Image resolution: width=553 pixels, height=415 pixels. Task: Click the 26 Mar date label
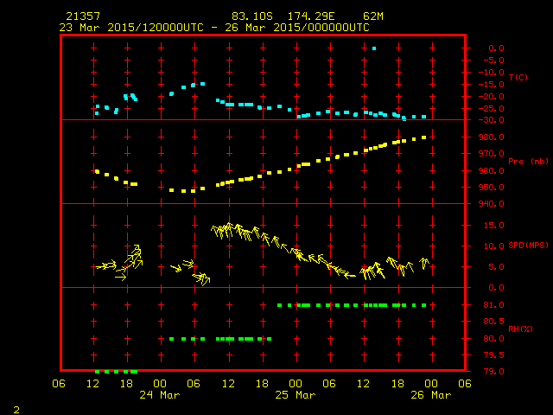point(431,395)
